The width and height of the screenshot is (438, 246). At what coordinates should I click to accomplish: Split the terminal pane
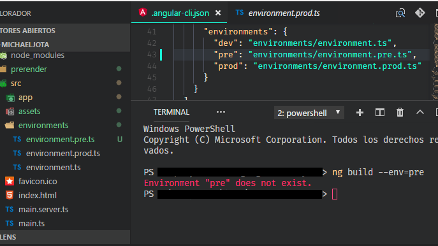[380, 113]
